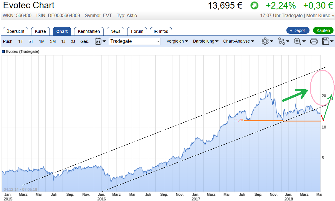Screen dimensions: 335x201
Task: Print the chart with printer icon
Action: point(314,41)
